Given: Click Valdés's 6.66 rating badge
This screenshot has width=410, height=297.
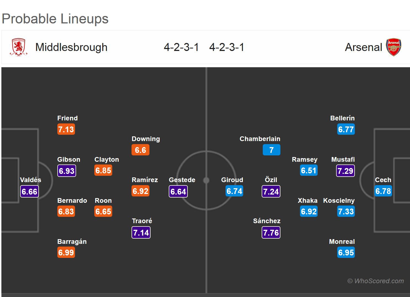Looking at the screenshot, I should [30, 191].
